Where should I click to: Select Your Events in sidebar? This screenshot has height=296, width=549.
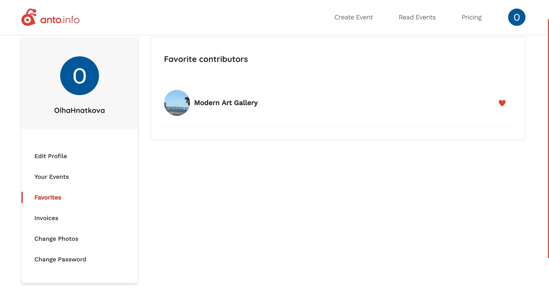tap(52, 177)
